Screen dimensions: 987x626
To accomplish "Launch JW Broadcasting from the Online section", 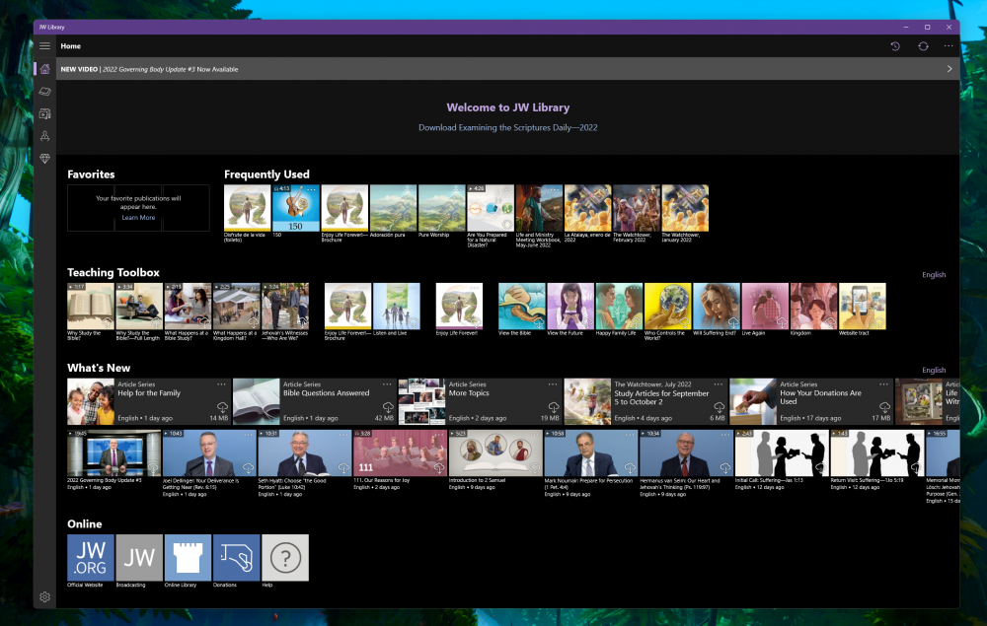I will [x=138, y=557].
